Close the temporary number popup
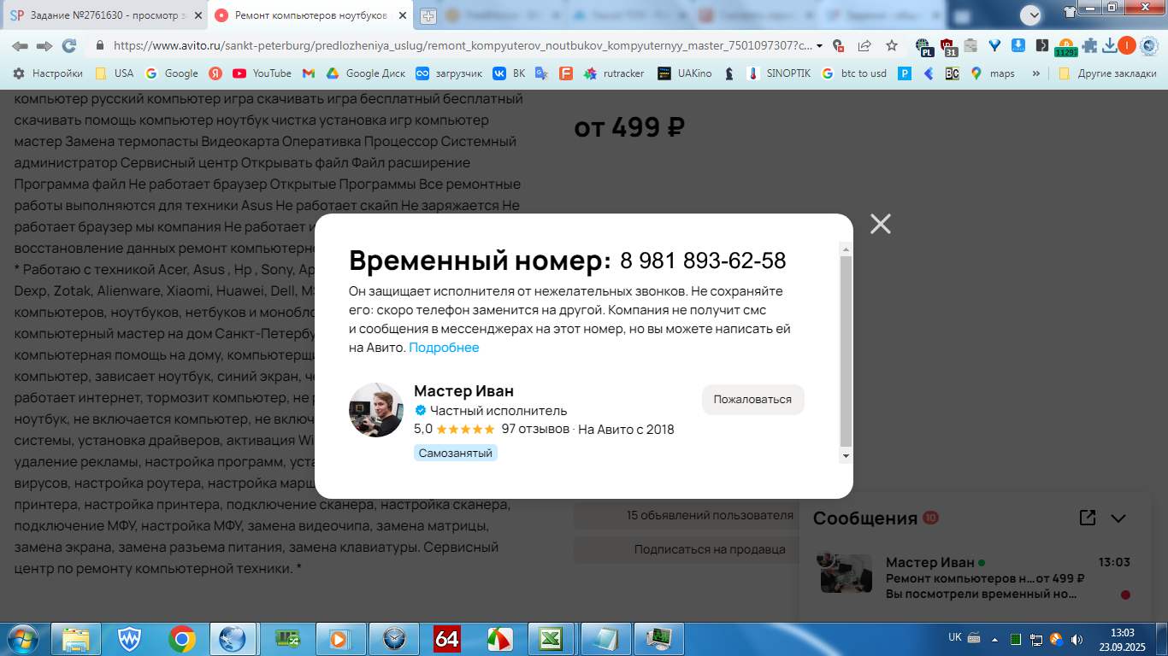The image size is (1168, 656). coord(880,224)
